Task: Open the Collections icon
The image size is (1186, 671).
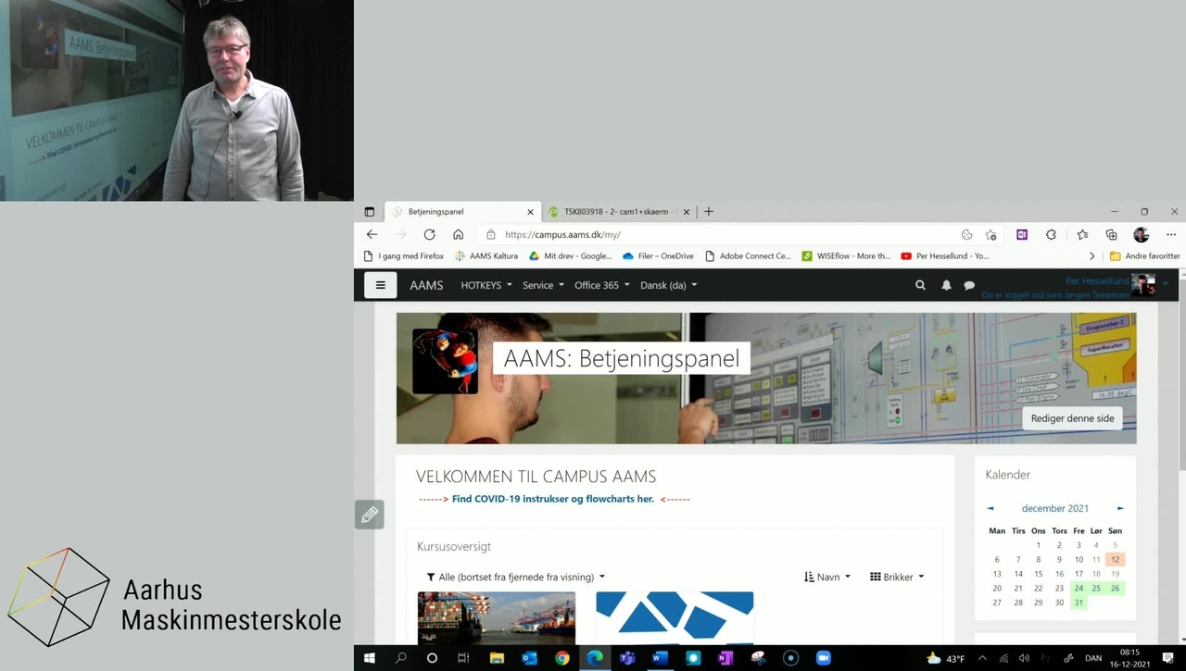Action: click(1111, 235)
